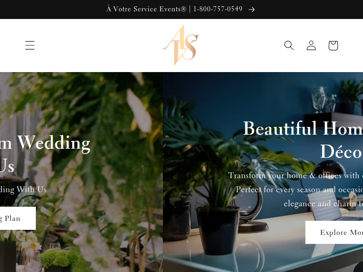Open the shopping cart bag icon
Screen dimensions: 363x272
[x=333, y=45]
